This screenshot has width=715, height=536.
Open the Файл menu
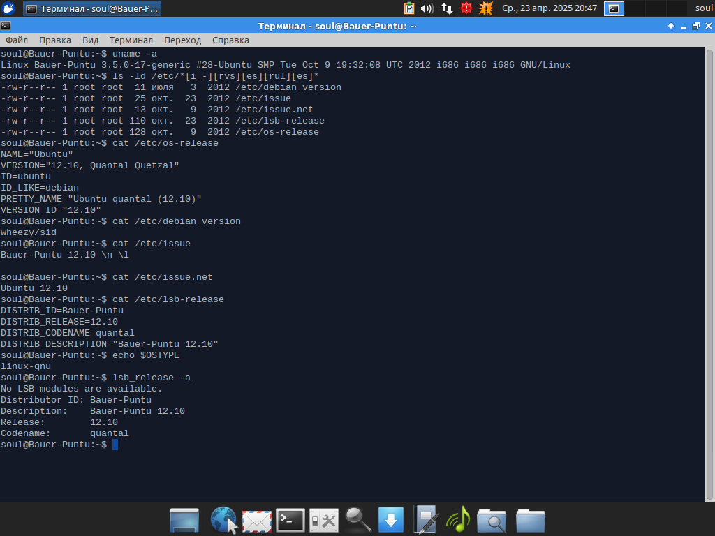pos(17,40)
